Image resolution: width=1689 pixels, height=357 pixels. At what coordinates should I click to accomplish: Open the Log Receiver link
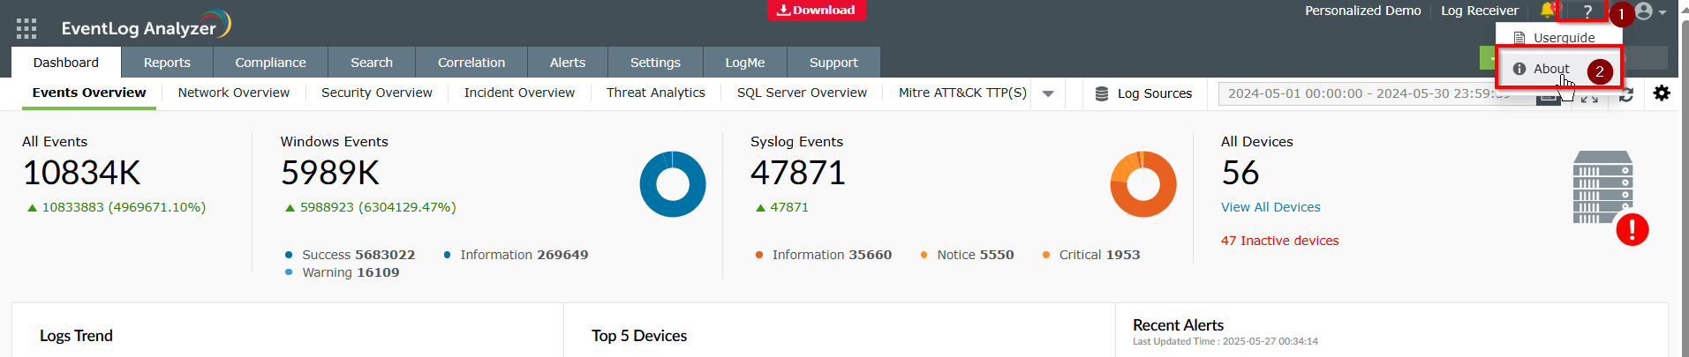pyautogui.click(x=1479, y=11)
